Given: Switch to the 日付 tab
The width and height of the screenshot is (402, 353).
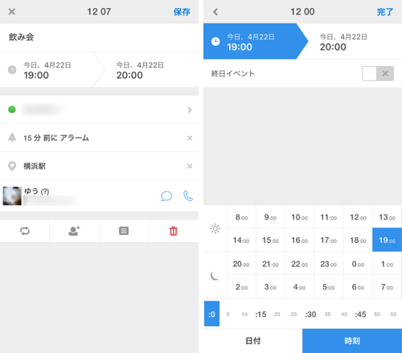Looking at the screenshot, I should pos(253,341).
